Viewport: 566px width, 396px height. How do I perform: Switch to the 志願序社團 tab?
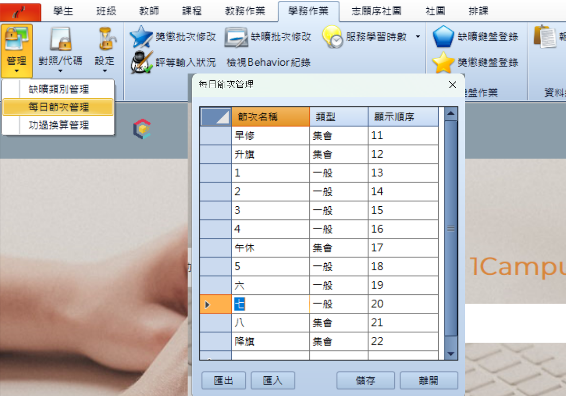[x=377, y=11]
